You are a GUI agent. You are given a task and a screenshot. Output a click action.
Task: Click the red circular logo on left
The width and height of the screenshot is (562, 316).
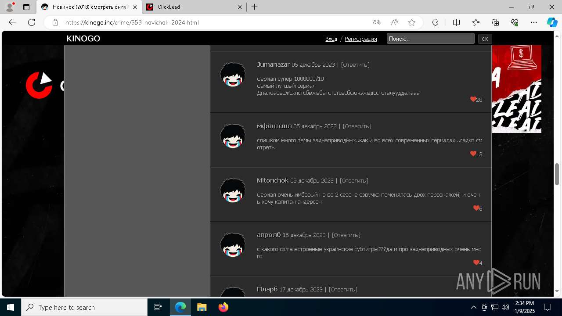point(40,85)
